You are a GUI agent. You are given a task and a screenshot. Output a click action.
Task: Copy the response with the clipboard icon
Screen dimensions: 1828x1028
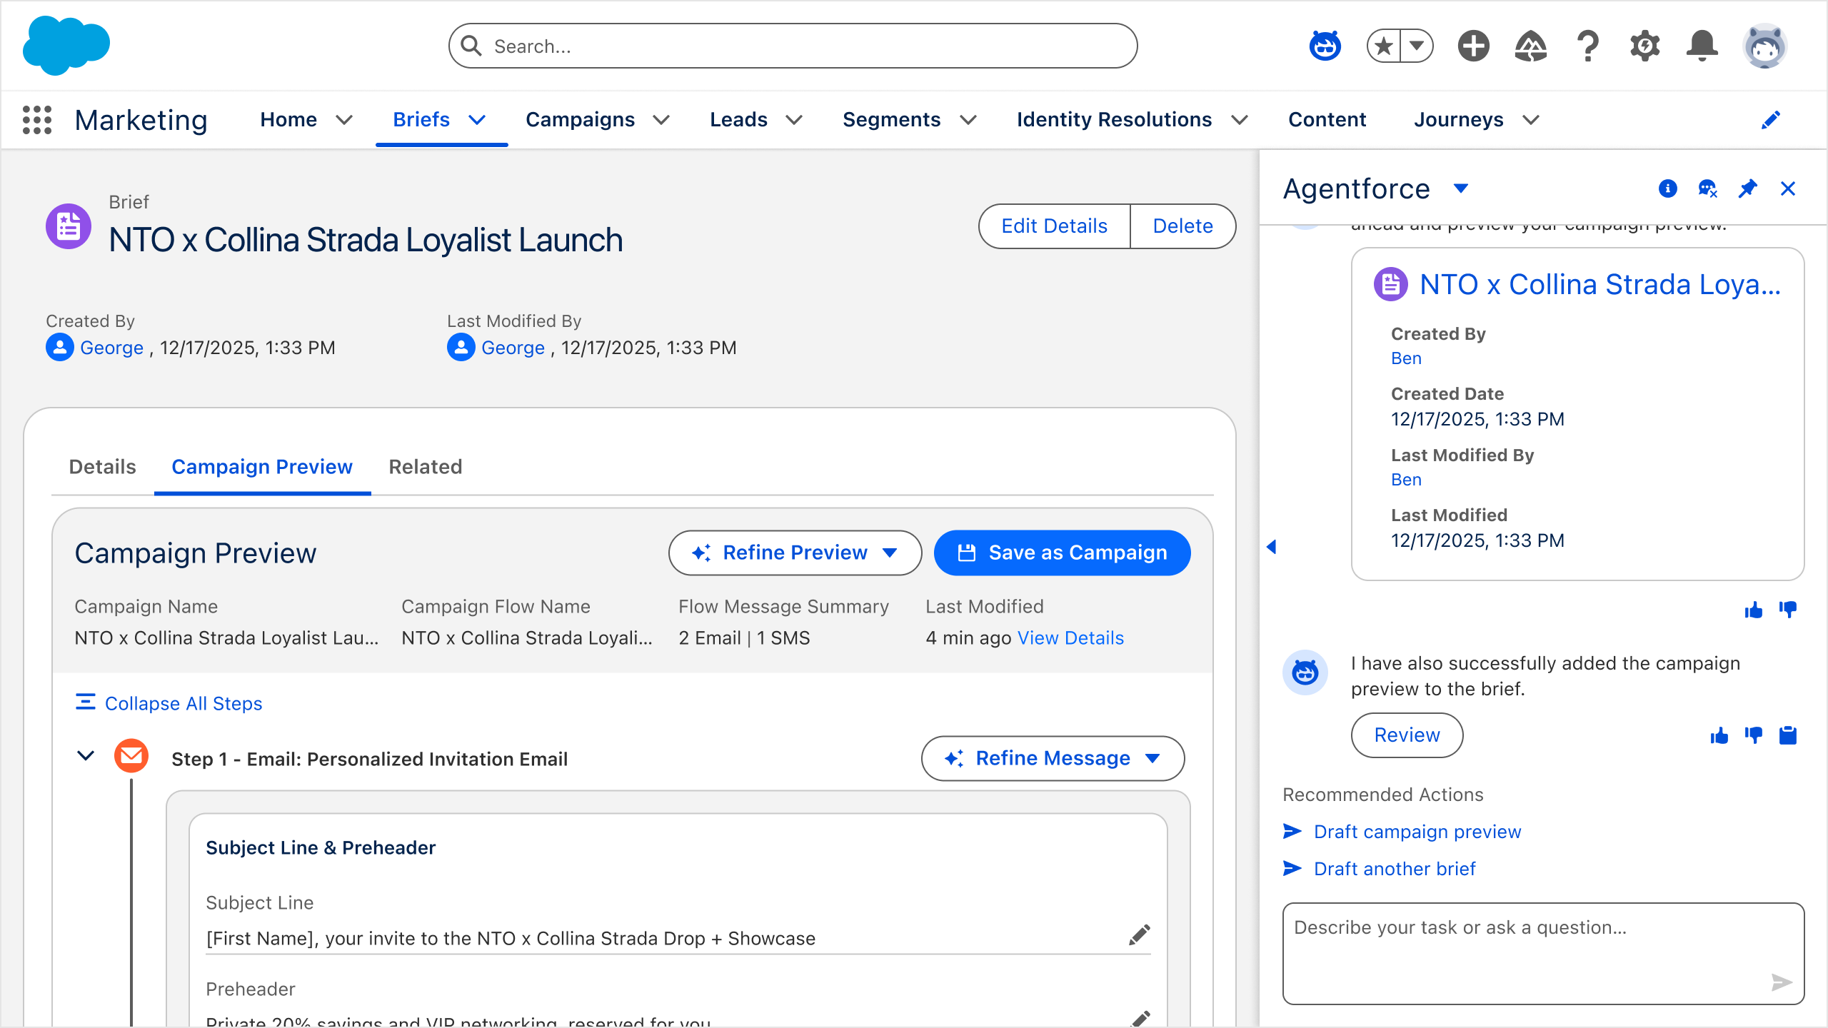coord(1787,735)
